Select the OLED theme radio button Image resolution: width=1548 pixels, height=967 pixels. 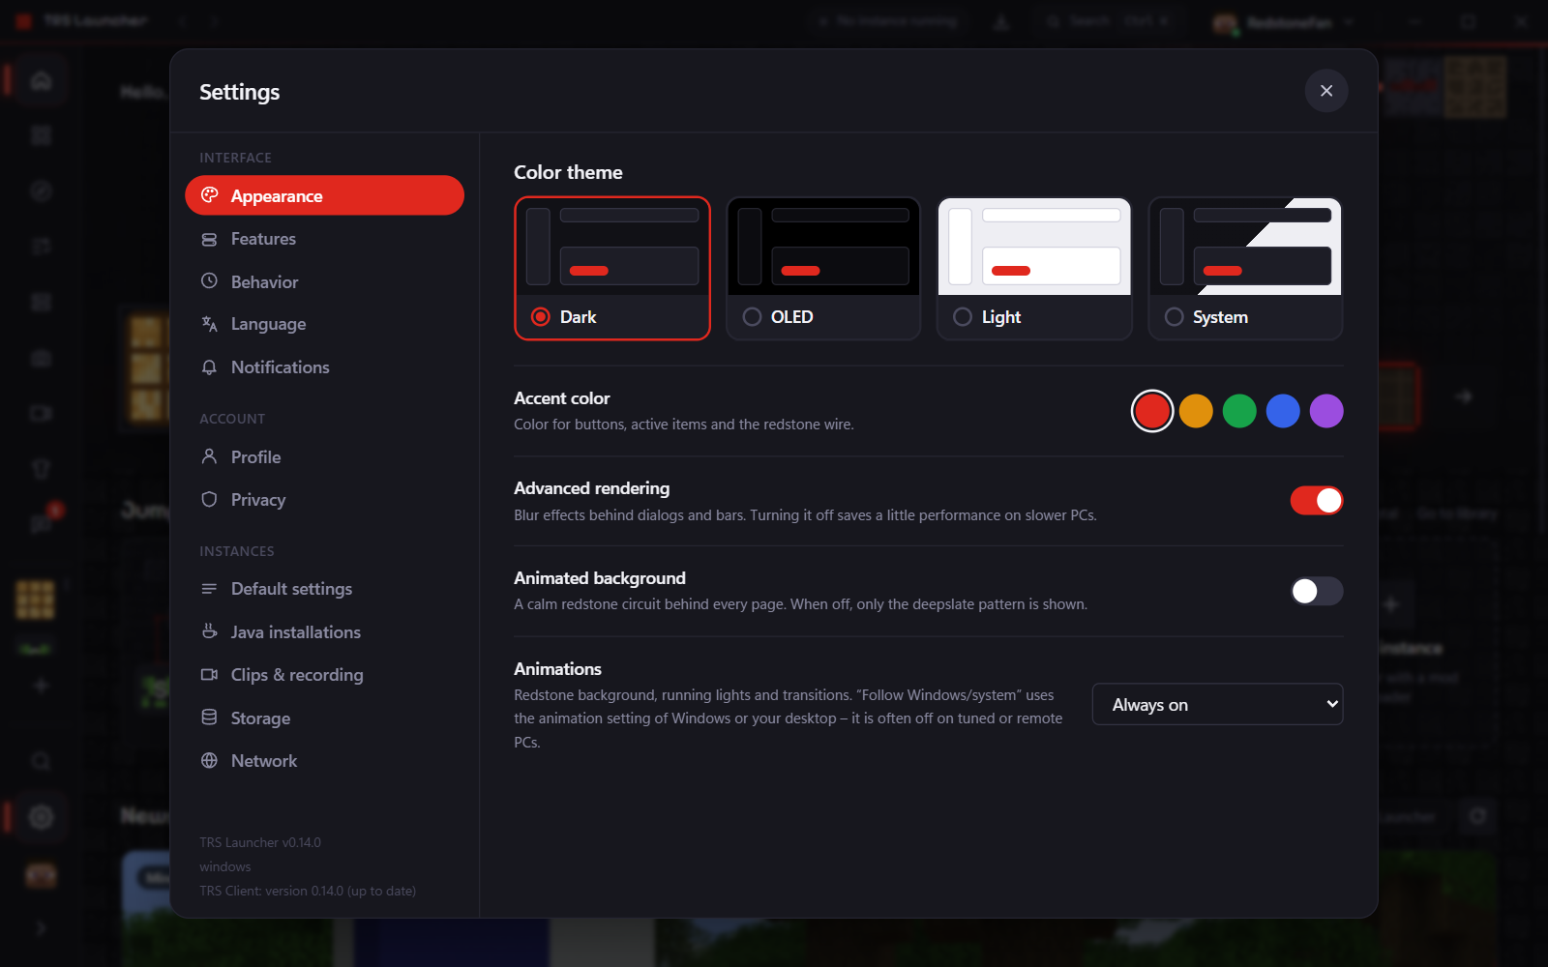point(752,317)
